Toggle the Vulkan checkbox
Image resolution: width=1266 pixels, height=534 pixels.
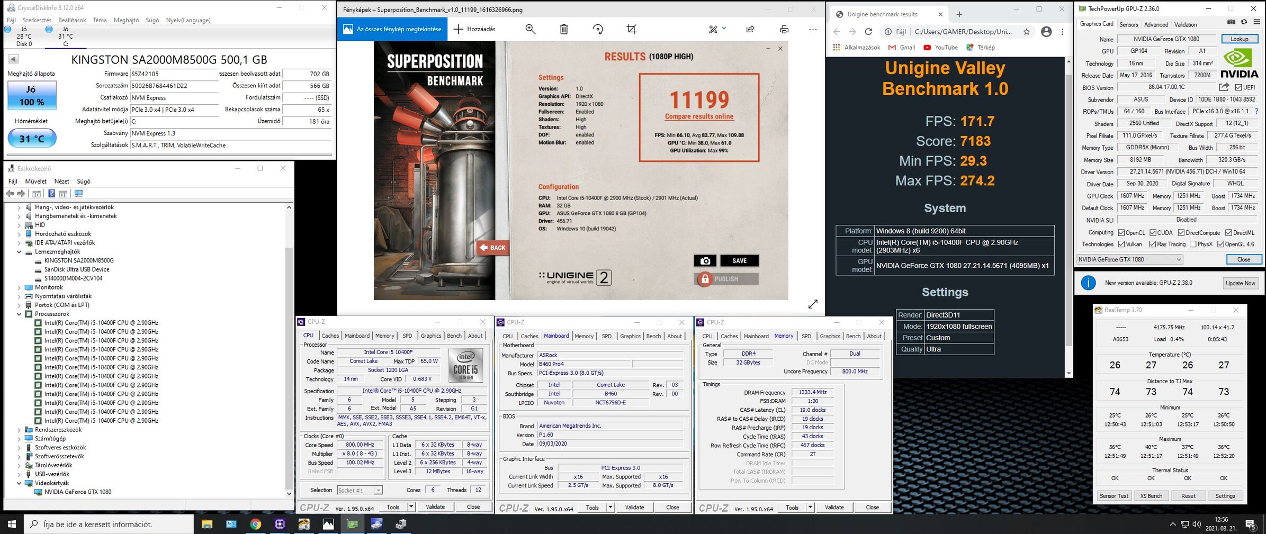pyautogui.click(x=1121, y=245)
